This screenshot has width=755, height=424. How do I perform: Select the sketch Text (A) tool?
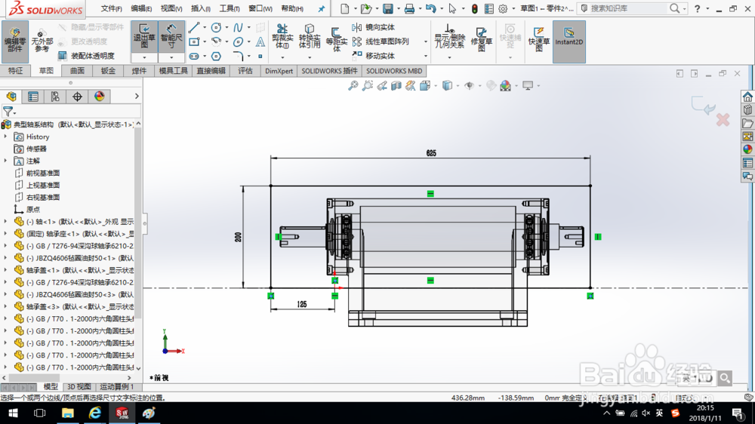click(260, 41)
